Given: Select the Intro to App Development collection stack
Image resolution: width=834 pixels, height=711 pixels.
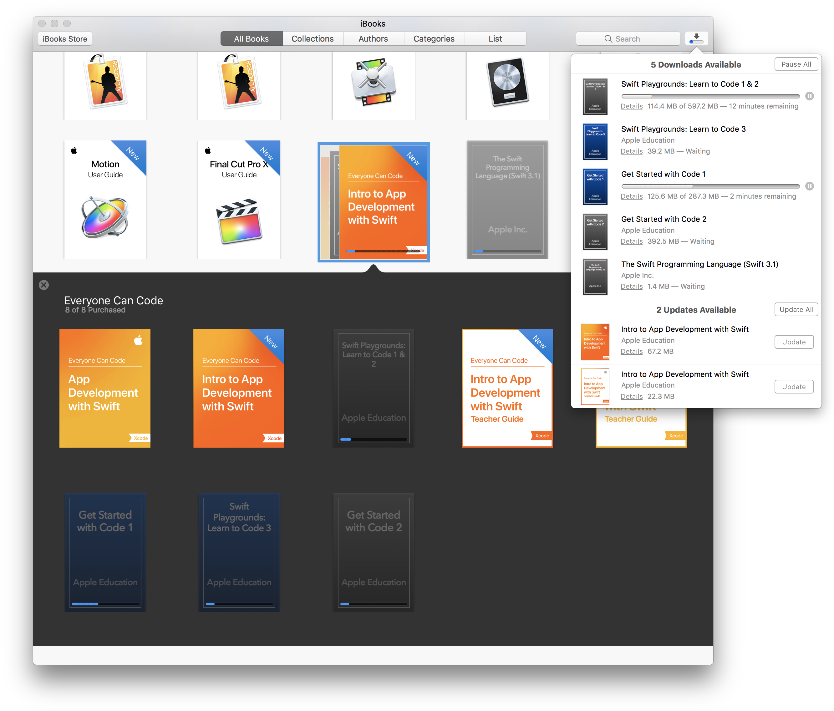Looking at the screenshot, I should pyautogui.click(x=374, y=202).
